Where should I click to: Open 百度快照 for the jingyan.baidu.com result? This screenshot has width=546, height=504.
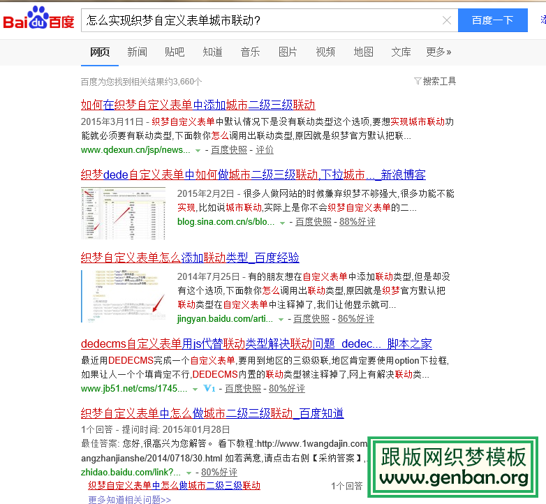311,318
